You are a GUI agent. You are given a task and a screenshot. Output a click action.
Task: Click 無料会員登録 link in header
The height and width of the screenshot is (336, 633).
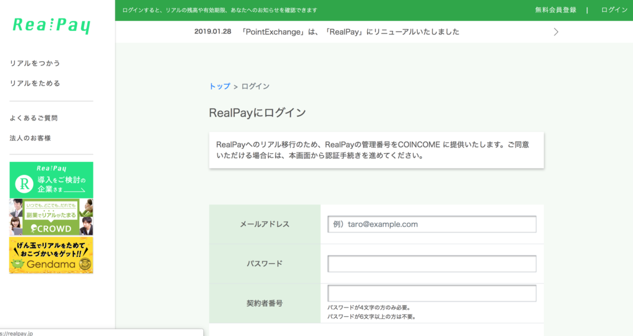coord(556,10)
